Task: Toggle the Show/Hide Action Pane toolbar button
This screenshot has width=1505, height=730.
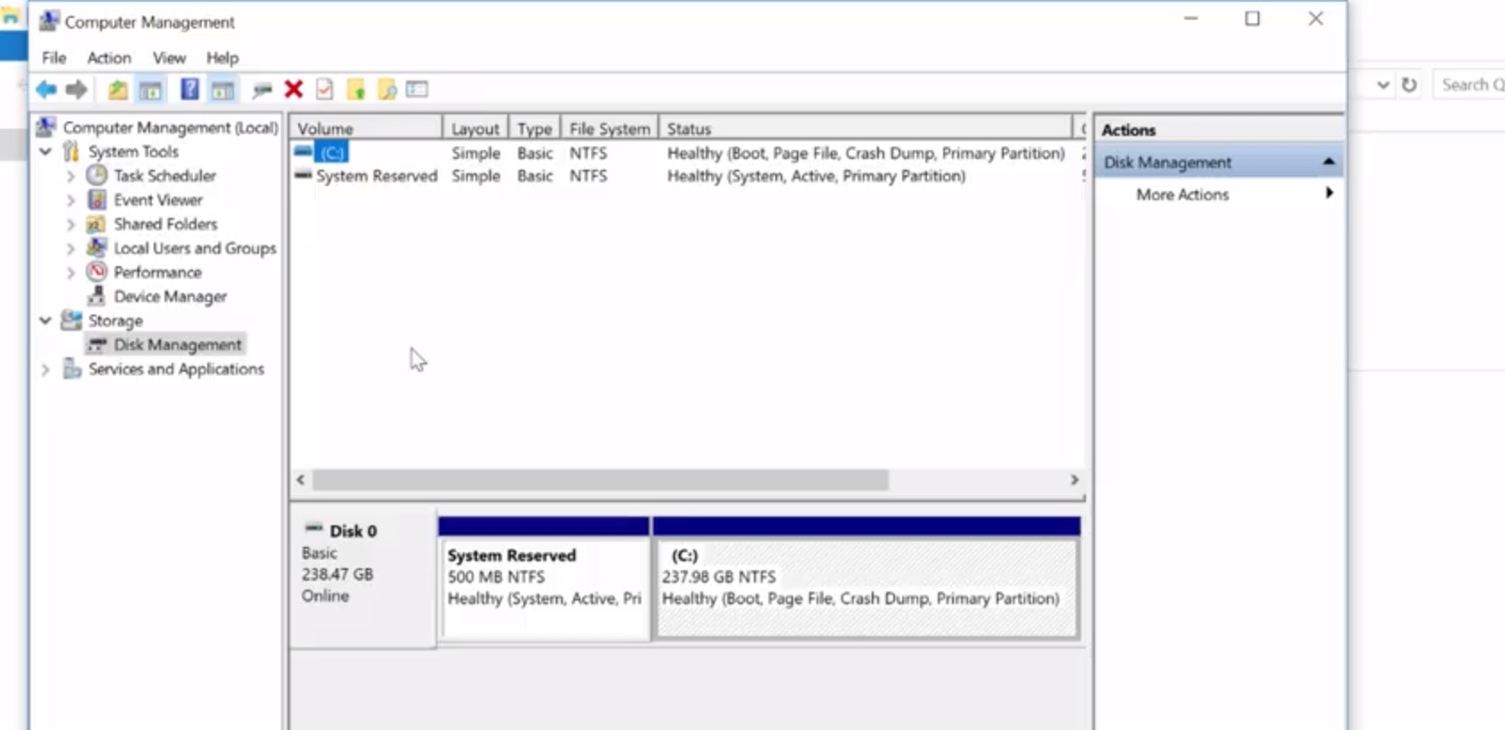Action: [222, 89]
